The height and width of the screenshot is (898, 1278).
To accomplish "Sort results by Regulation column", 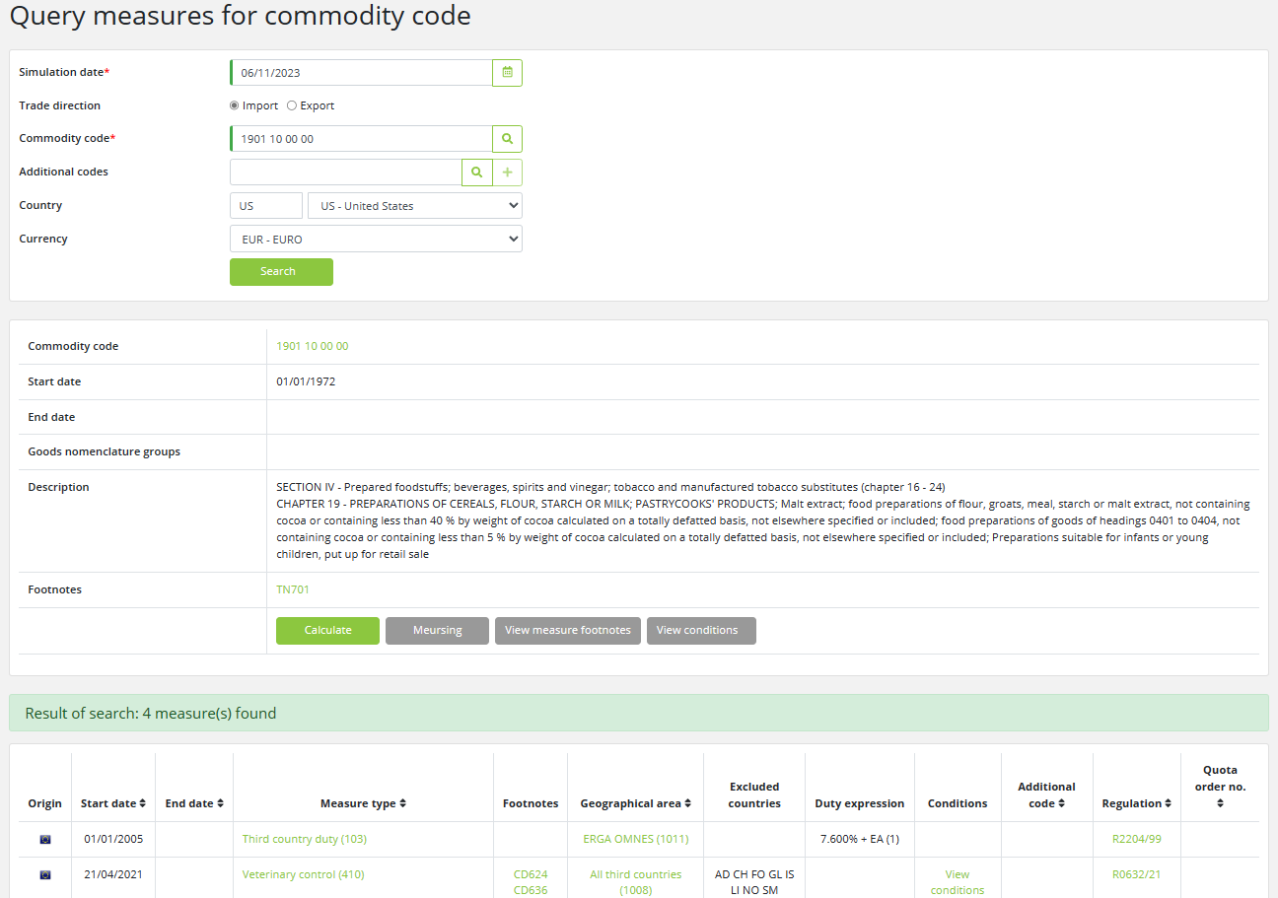I will 1136,803.
